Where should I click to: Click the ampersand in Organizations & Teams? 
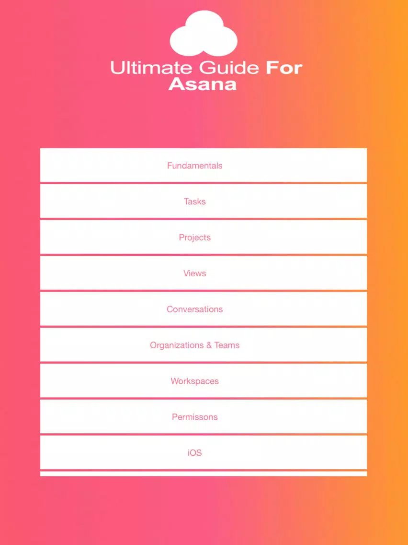(x=209, y=345)
